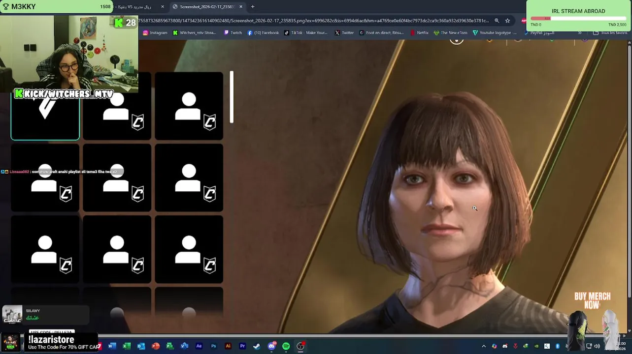The width and height of the screenshot is (632, 354).
Task: Click the avatar list vertical scrollbar
Action: point(232,97)
